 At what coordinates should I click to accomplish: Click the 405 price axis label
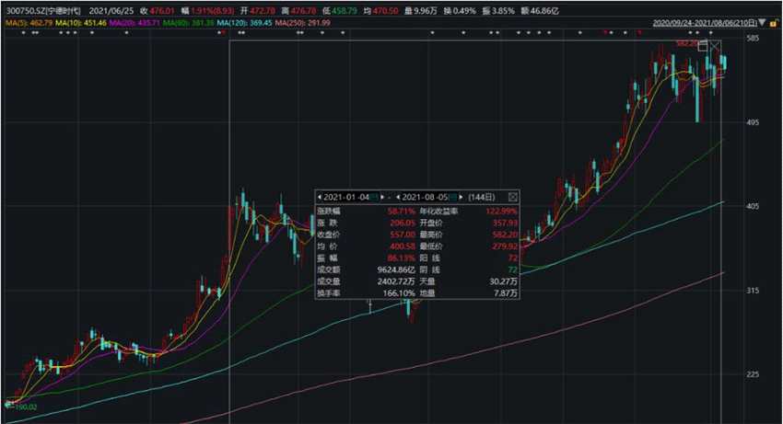tap(753, 206)
